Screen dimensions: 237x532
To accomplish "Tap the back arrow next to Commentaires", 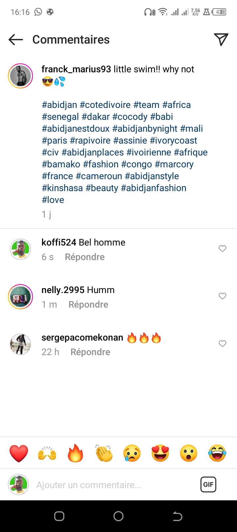I will click(x=16, y=40).
